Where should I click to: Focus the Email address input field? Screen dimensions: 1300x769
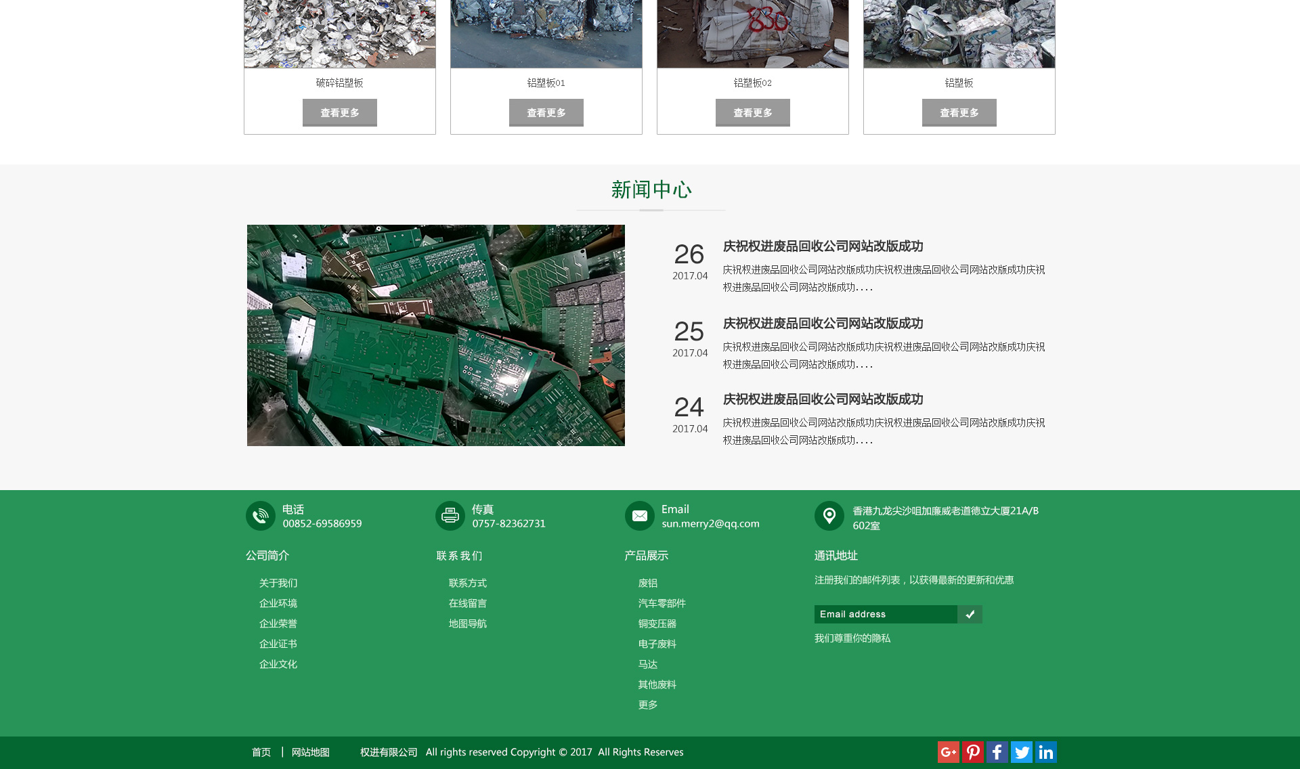click(x=885, y=614)
